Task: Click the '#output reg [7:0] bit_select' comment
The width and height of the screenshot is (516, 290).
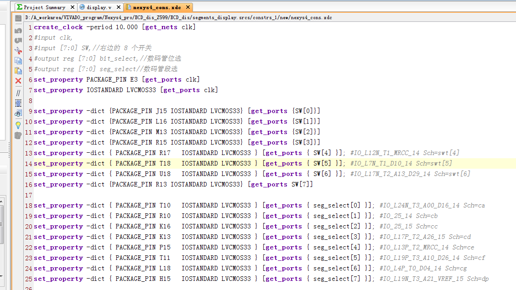Action: click(x=108, y=58)
